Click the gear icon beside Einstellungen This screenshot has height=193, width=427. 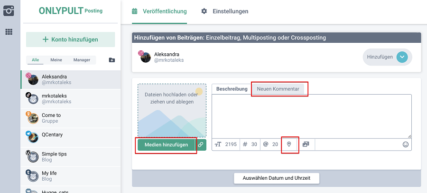[x=204, y=11]
